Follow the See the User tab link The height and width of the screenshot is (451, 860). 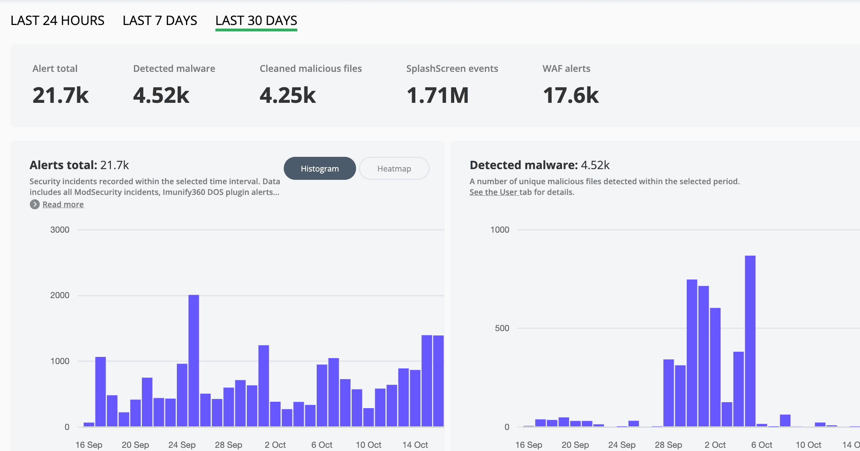click(494, 192)
